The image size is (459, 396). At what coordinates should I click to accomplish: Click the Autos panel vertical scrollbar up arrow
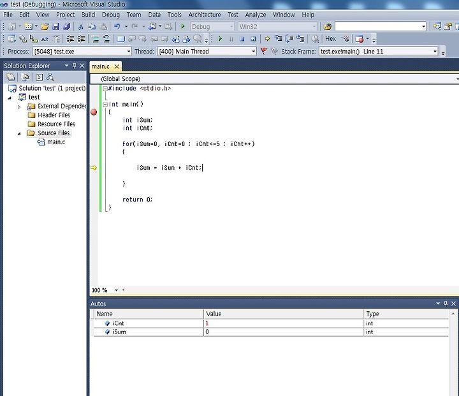pyautogui.click(x=453, y=314)
